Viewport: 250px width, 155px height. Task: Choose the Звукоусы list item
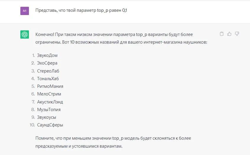[x=47, y=117]
